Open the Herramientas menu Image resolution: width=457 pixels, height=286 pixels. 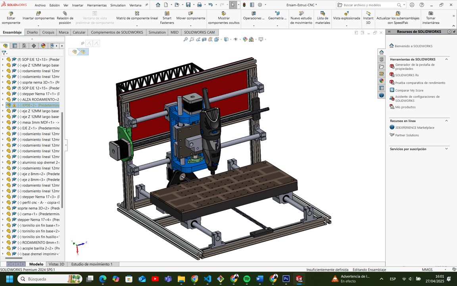[x=97, y=5]
